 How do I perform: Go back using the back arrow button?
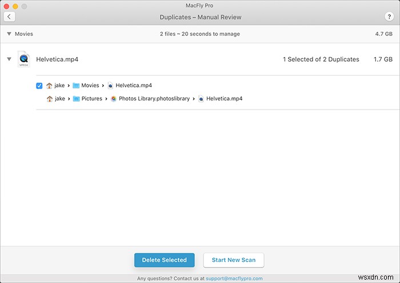click(9, 17)
